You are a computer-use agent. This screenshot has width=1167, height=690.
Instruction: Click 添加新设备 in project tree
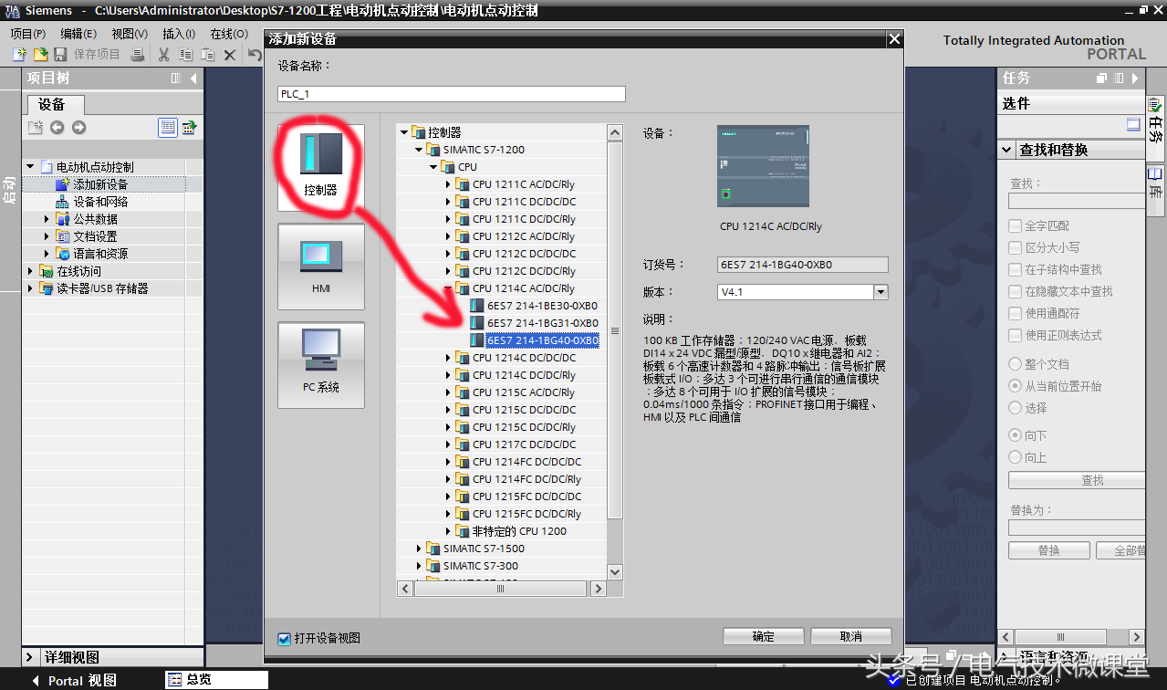point(100,184)
